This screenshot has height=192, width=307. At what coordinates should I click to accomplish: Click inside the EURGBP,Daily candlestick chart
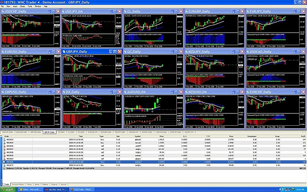[x=211, y=24]
